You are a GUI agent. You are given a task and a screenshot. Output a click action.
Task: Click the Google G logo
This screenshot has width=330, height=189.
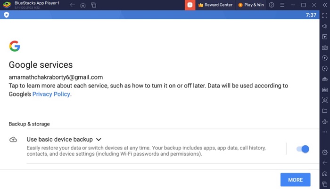click(x=15, y=46)
